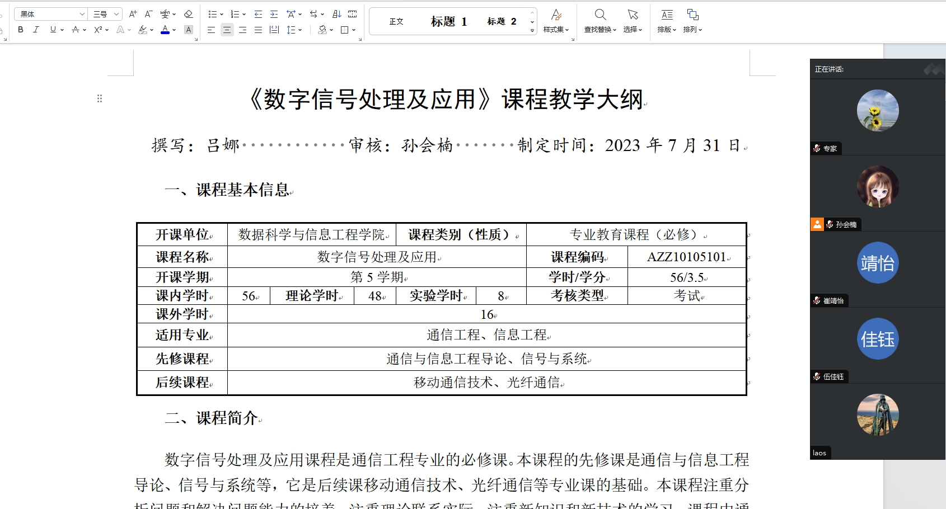
Task: Decrease indent of the paragraph
Action: [258, 14]
